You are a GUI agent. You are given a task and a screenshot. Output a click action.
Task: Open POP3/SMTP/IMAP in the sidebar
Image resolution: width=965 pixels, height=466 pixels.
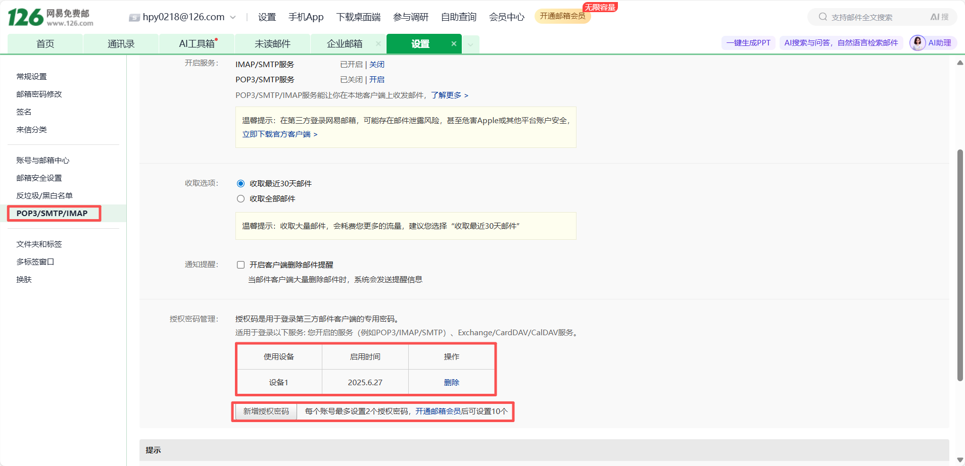click(x=52, y=214)
